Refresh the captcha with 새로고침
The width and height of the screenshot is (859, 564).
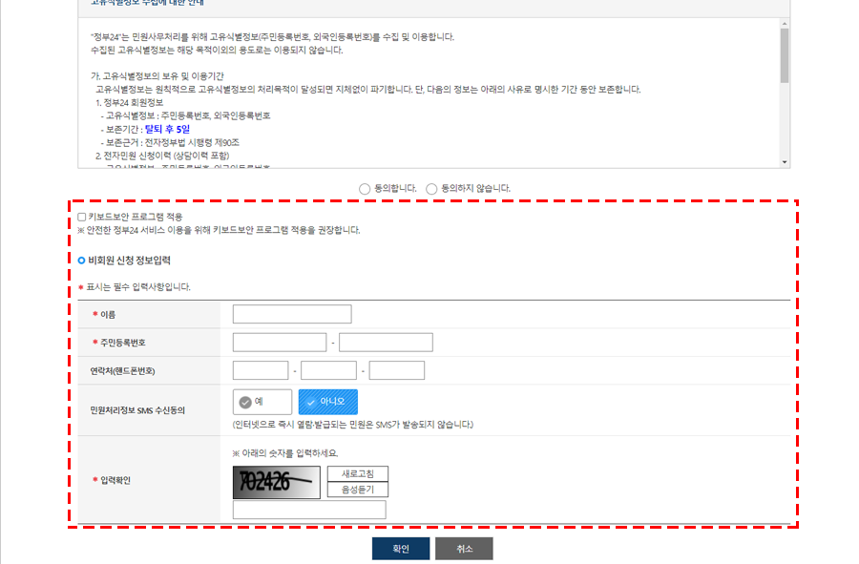[x=358, y=474]
